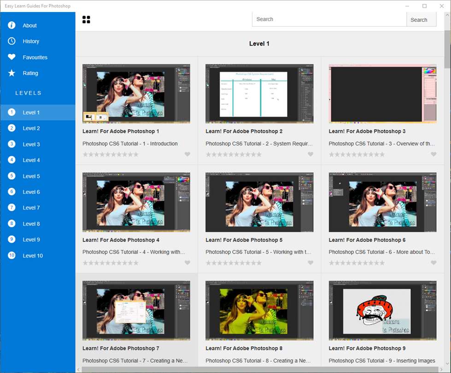Click 'Photoshop CS6 Tutorial - 4 - Working with...' text
This screenshot has height=373, width=451.
click(134, 252)
